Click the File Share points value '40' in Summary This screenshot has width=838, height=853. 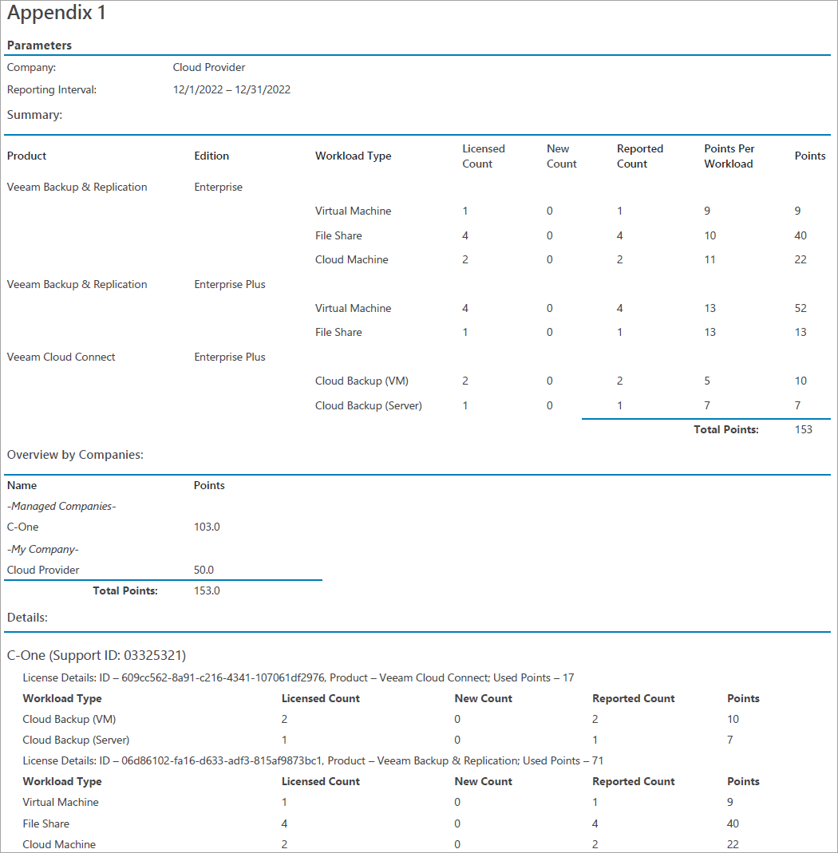point(800,235)
